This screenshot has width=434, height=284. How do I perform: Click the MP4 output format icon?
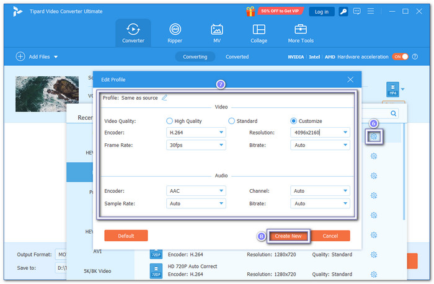coord(392,89)
